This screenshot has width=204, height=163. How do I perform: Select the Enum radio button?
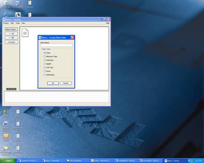tap(45, 71)
